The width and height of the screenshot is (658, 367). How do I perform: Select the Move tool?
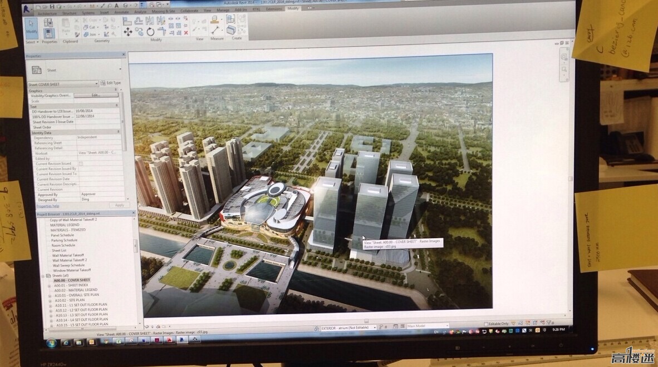127,32
